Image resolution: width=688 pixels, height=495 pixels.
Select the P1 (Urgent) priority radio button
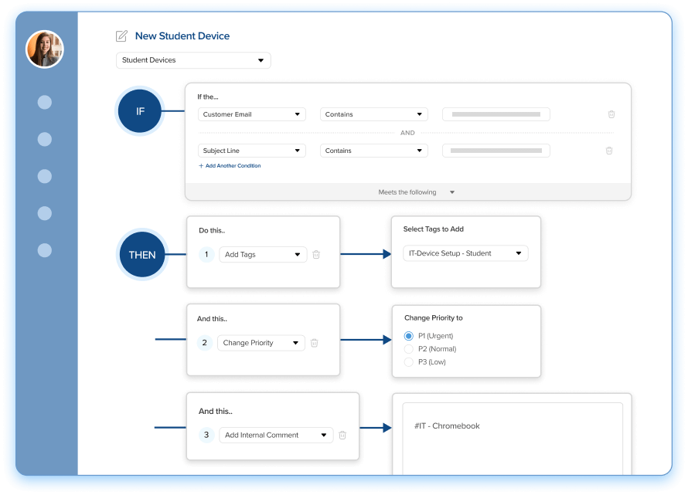coord(409,336)
